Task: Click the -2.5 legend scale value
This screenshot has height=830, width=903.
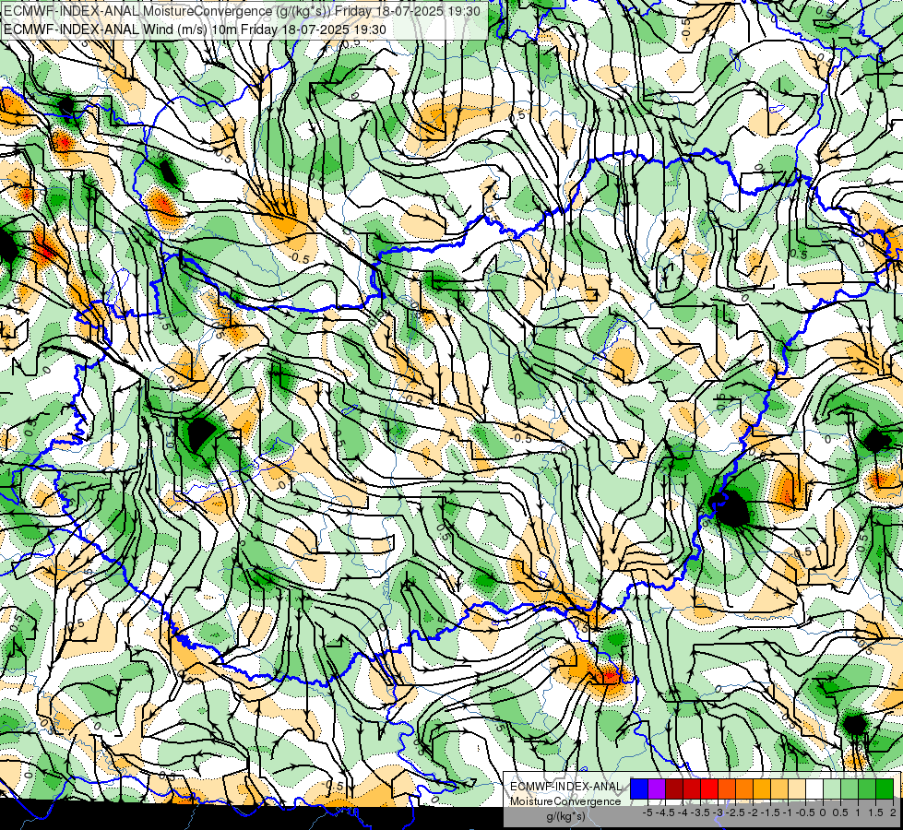Action: [735, 812]
